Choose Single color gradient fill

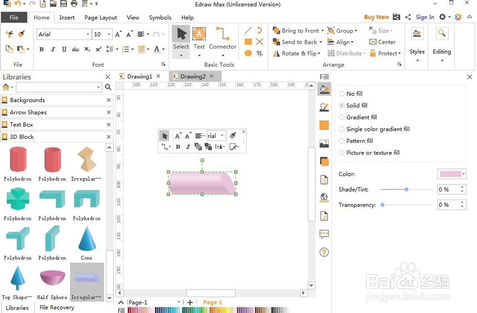click(x=374, y=129)
